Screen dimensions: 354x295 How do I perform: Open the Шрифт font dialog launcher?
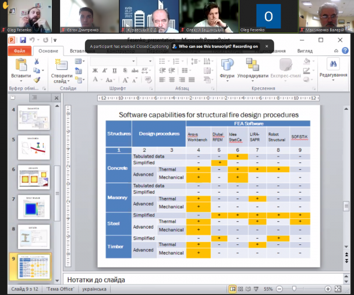(151, 88)
